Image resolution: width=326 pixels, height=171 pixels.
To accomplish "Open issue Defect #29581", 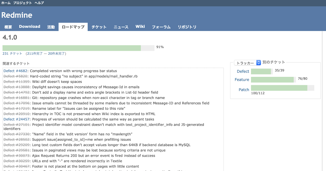I will click(17, 150).
